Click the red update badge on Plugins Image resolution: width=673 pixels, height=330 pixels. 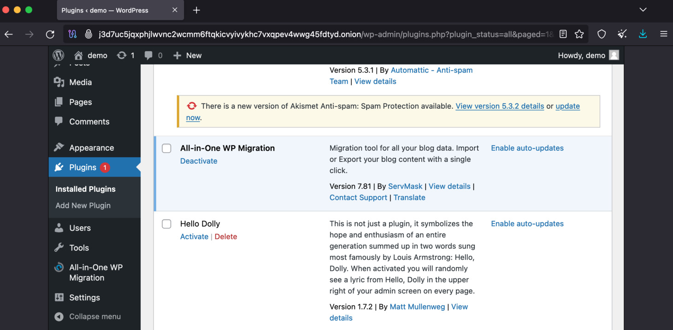pos(105,167)
